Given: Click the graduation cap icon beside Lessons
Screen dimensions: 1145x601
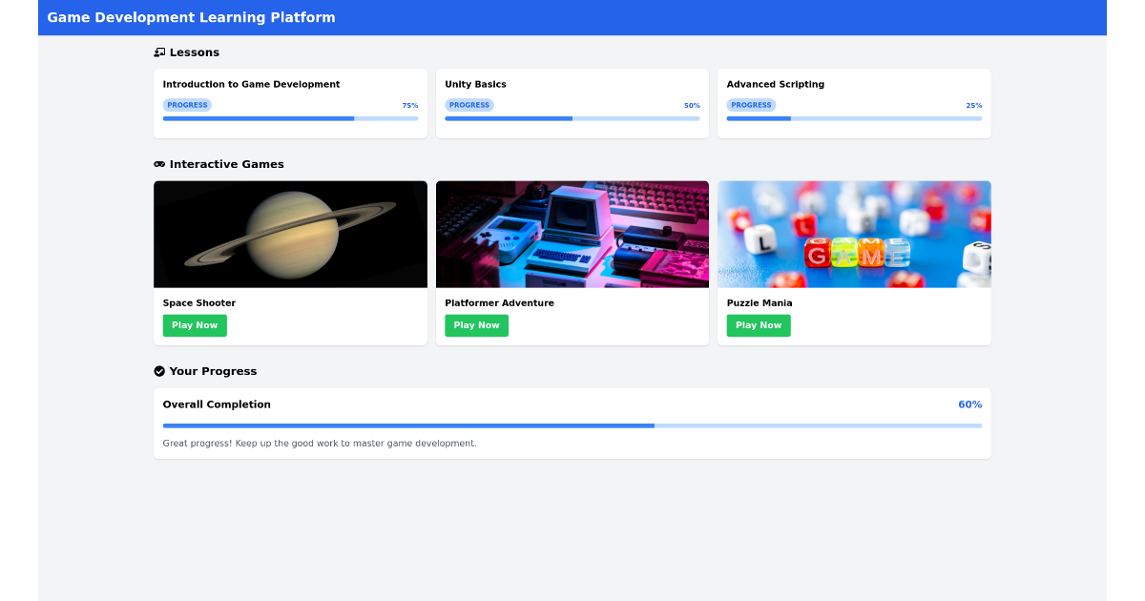Looking at the screenshot, I should [158, 52].
